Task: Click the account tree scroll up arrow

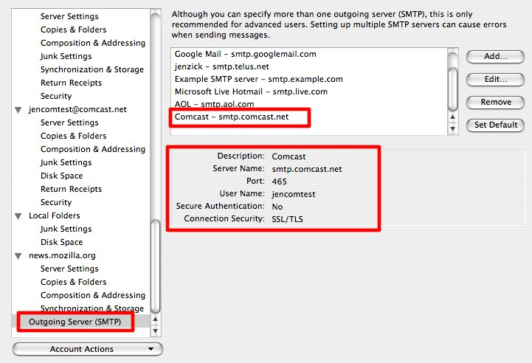Action: click(x=155, y=319)
